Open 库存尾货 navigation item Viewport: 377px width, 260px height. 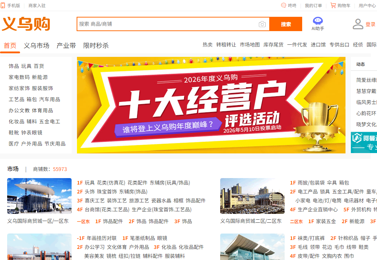point(274,45)
